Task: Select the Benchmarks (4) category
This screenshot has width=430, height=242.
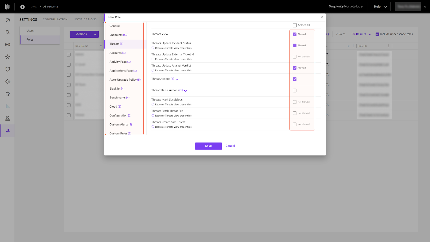Action: point(119,98)
